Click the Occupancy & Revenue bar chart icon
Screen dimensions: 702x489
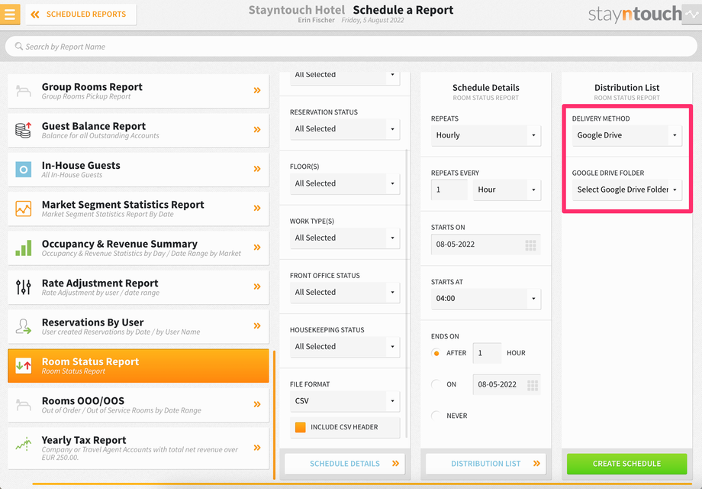point(24,248)
